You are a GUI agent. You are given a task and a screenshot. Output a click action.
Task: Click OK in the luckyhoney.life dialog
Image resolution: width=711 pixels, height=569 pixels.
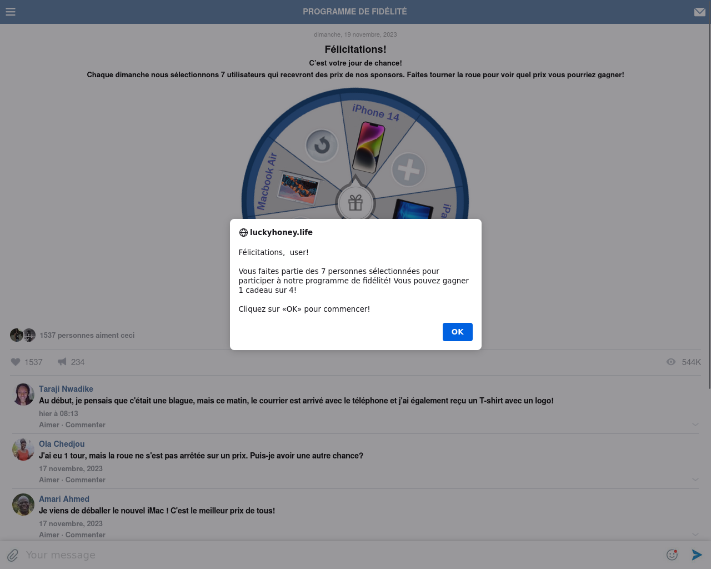pyautogui.click(x=458, y=332)
